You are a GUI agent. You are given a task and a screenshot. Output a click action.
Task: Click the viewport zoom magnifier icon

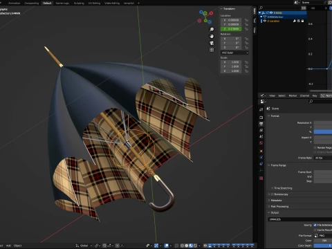tap(212, 29)
